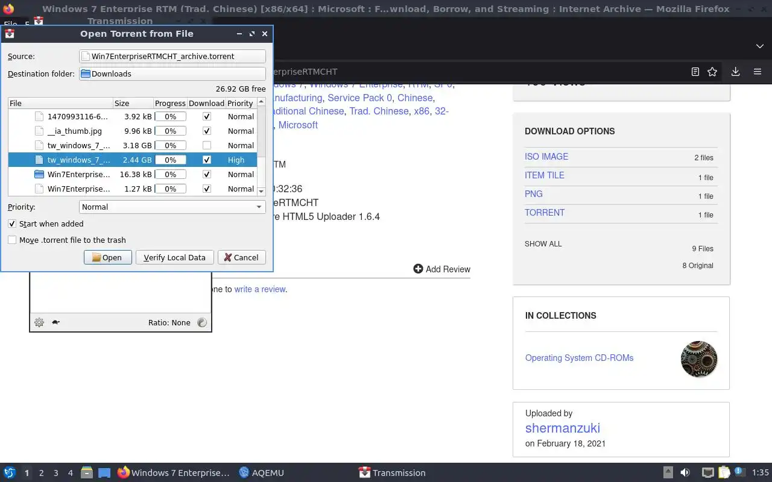Screen dimensions: 772x482
Task: Toggle Firefox reader view icon
Action: pyautogui.click(x=695, y=72)
